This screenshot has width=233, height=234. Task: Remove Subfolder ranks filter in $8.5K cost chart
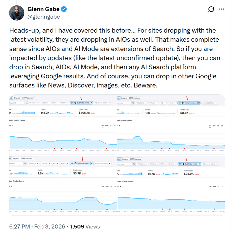(199, 103)
